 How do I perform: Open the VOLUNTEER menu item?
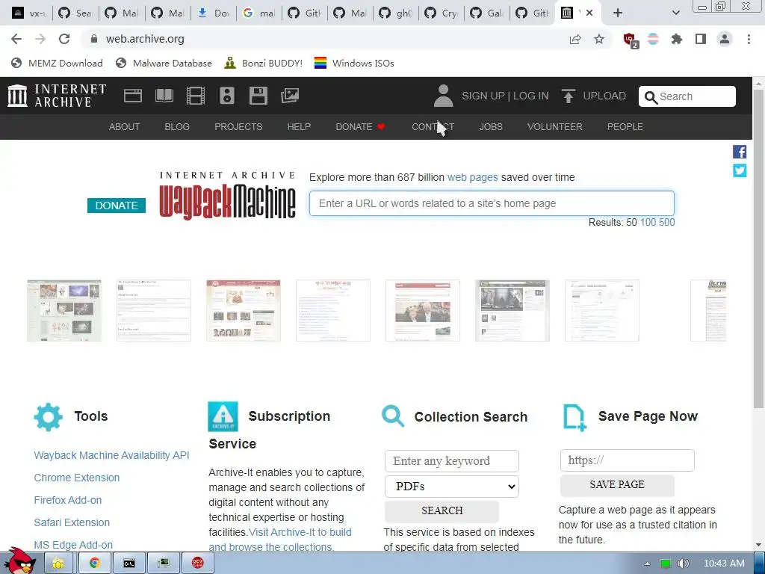point(555,127)
